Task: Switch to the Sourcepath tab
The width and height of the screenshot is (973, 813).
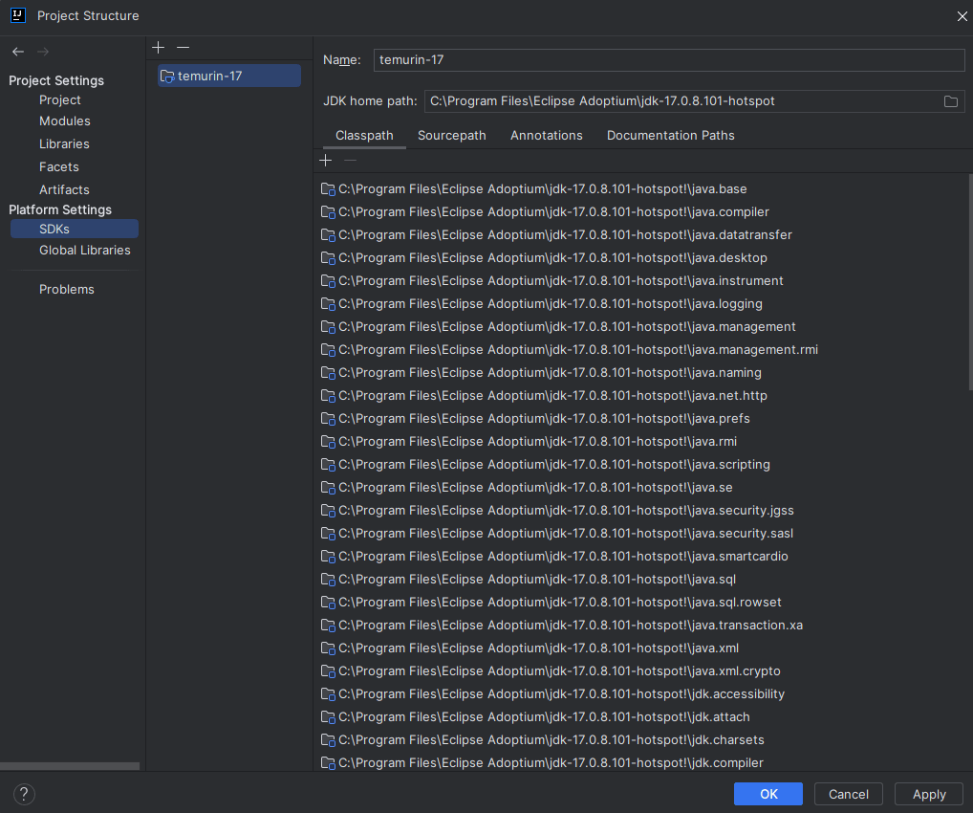Action: 452,136
